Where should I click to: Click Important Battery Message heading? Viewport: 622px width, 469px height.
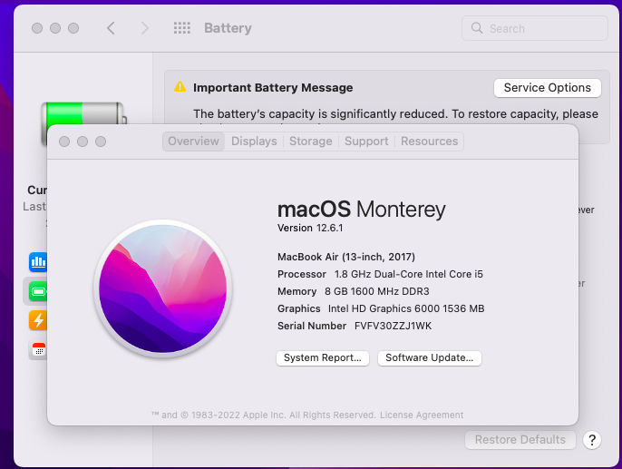(273, 88)
